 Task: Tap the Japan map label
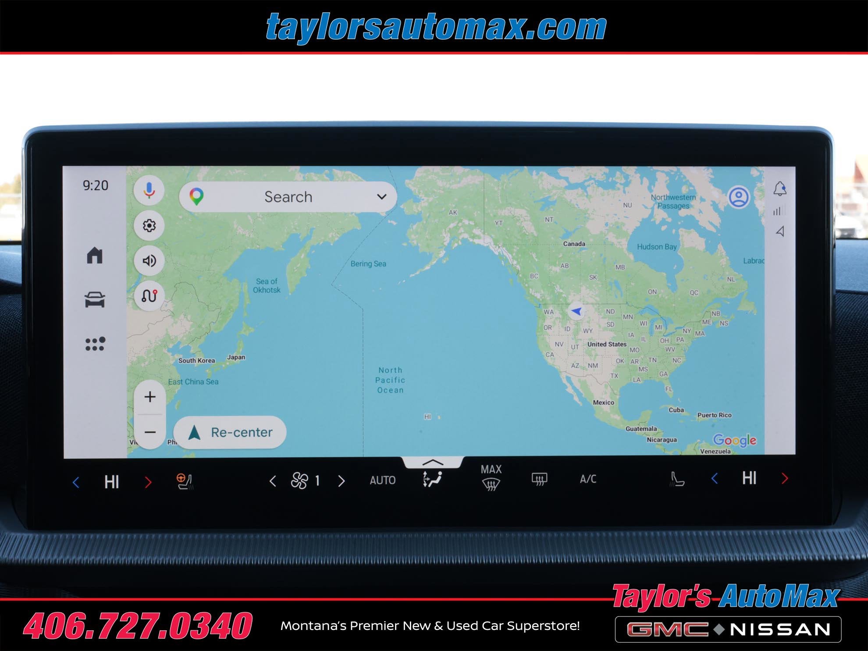pos(236,357)
